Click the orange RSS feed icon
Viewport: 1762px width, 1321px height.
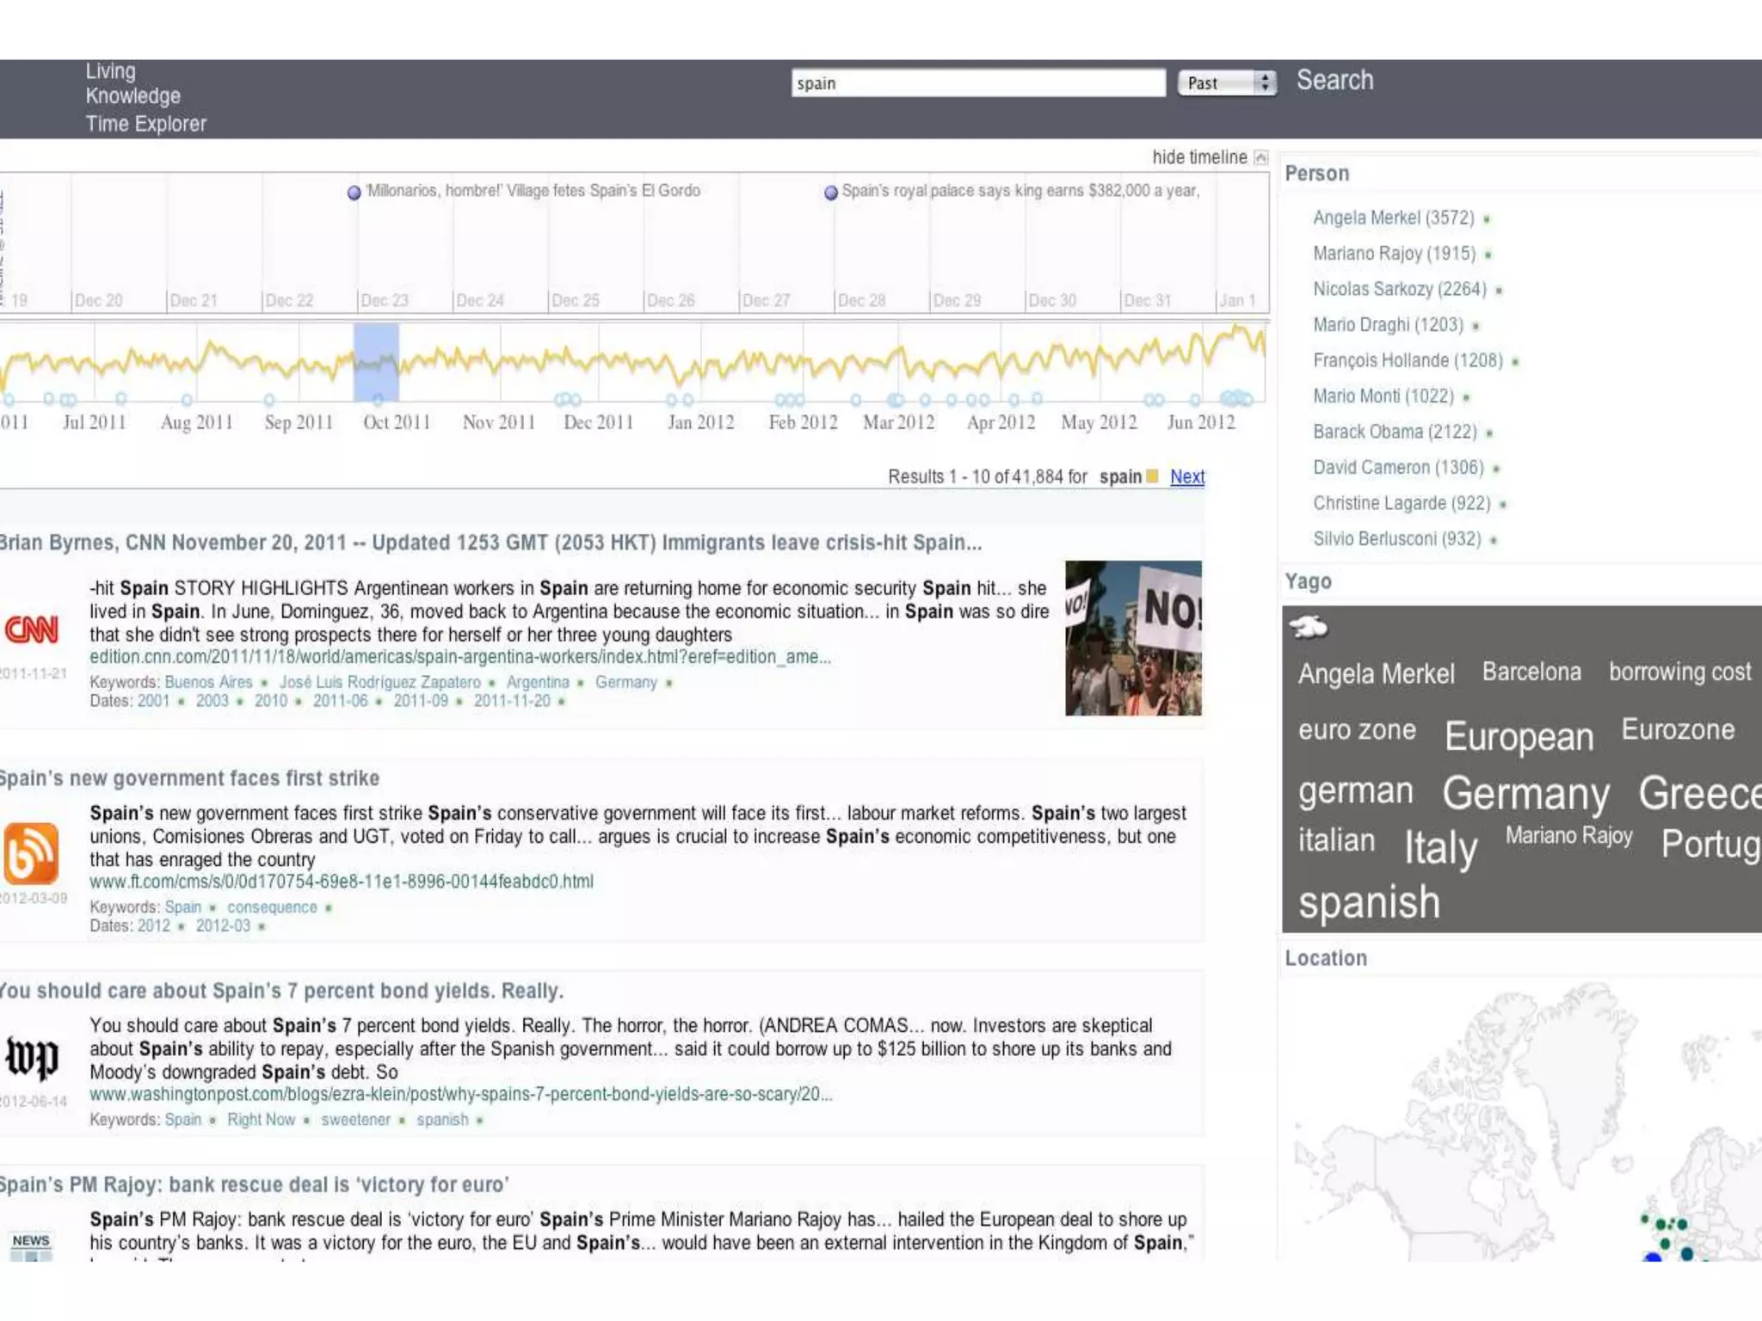pyautogui.click(x=32, y=853)
